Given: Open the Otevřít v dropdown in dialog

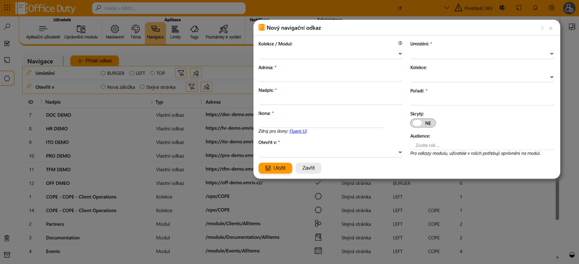Looking at the screenshot, I should pyautogui.click(x=331, y=152).
